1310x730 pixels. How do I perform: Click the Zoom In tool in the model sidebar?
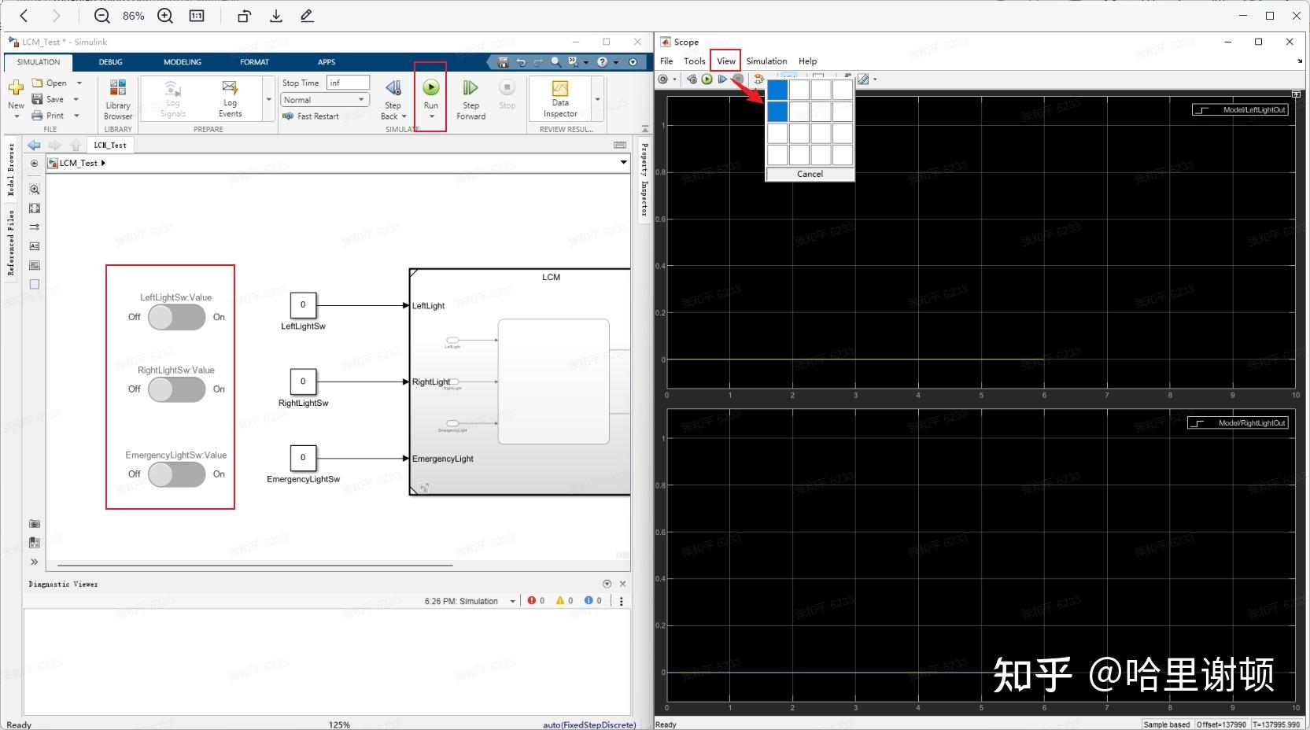coord(34,189)
